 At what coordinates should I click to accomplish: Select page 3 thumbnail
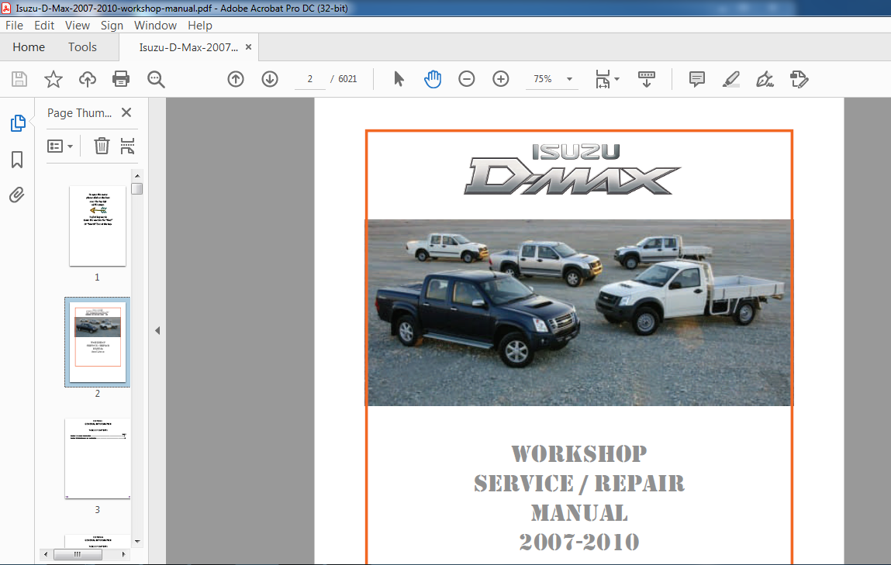tap(98, 458)
